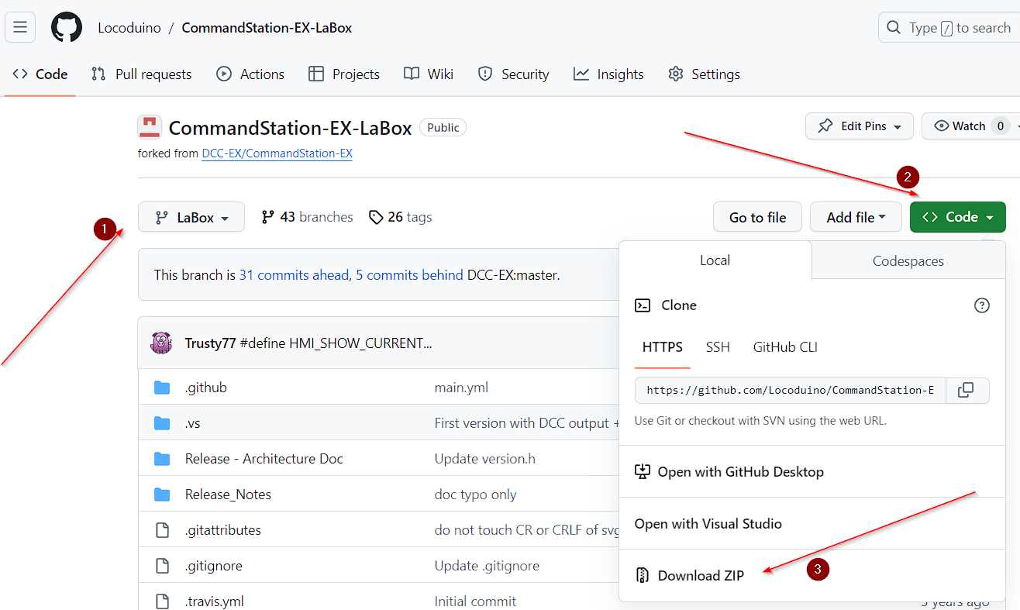The image size is (1020, 610).
Task: Select the SSH clone tab
Action: click(718, 347)
